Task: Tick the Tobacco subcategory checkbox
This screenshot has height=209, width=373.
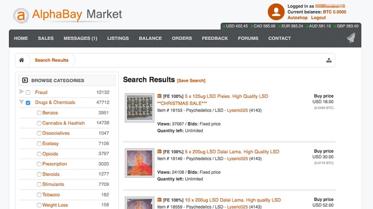Action: point(39,195)
